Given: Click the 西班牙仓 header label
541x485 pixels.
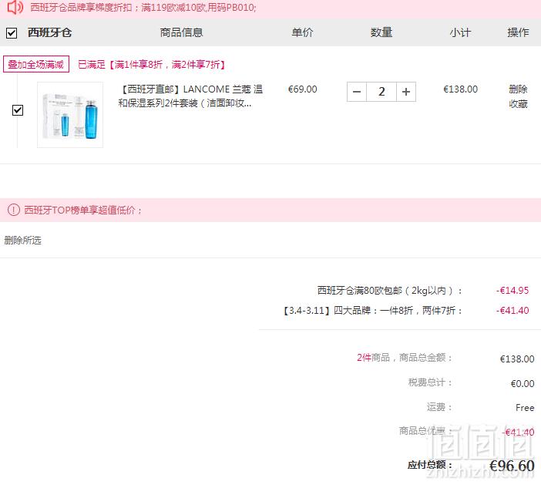Looking at the screenshot, I should [x=49, y=32].
